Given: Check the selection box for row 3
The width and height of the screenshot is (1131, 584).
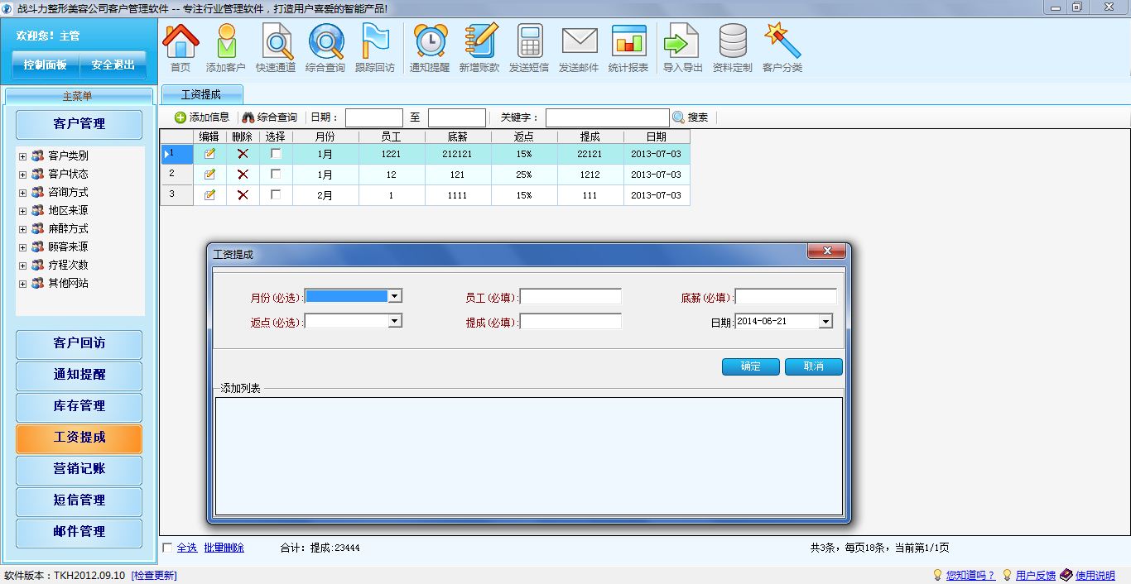Looking at the screenshot, I should pos(276,195).
